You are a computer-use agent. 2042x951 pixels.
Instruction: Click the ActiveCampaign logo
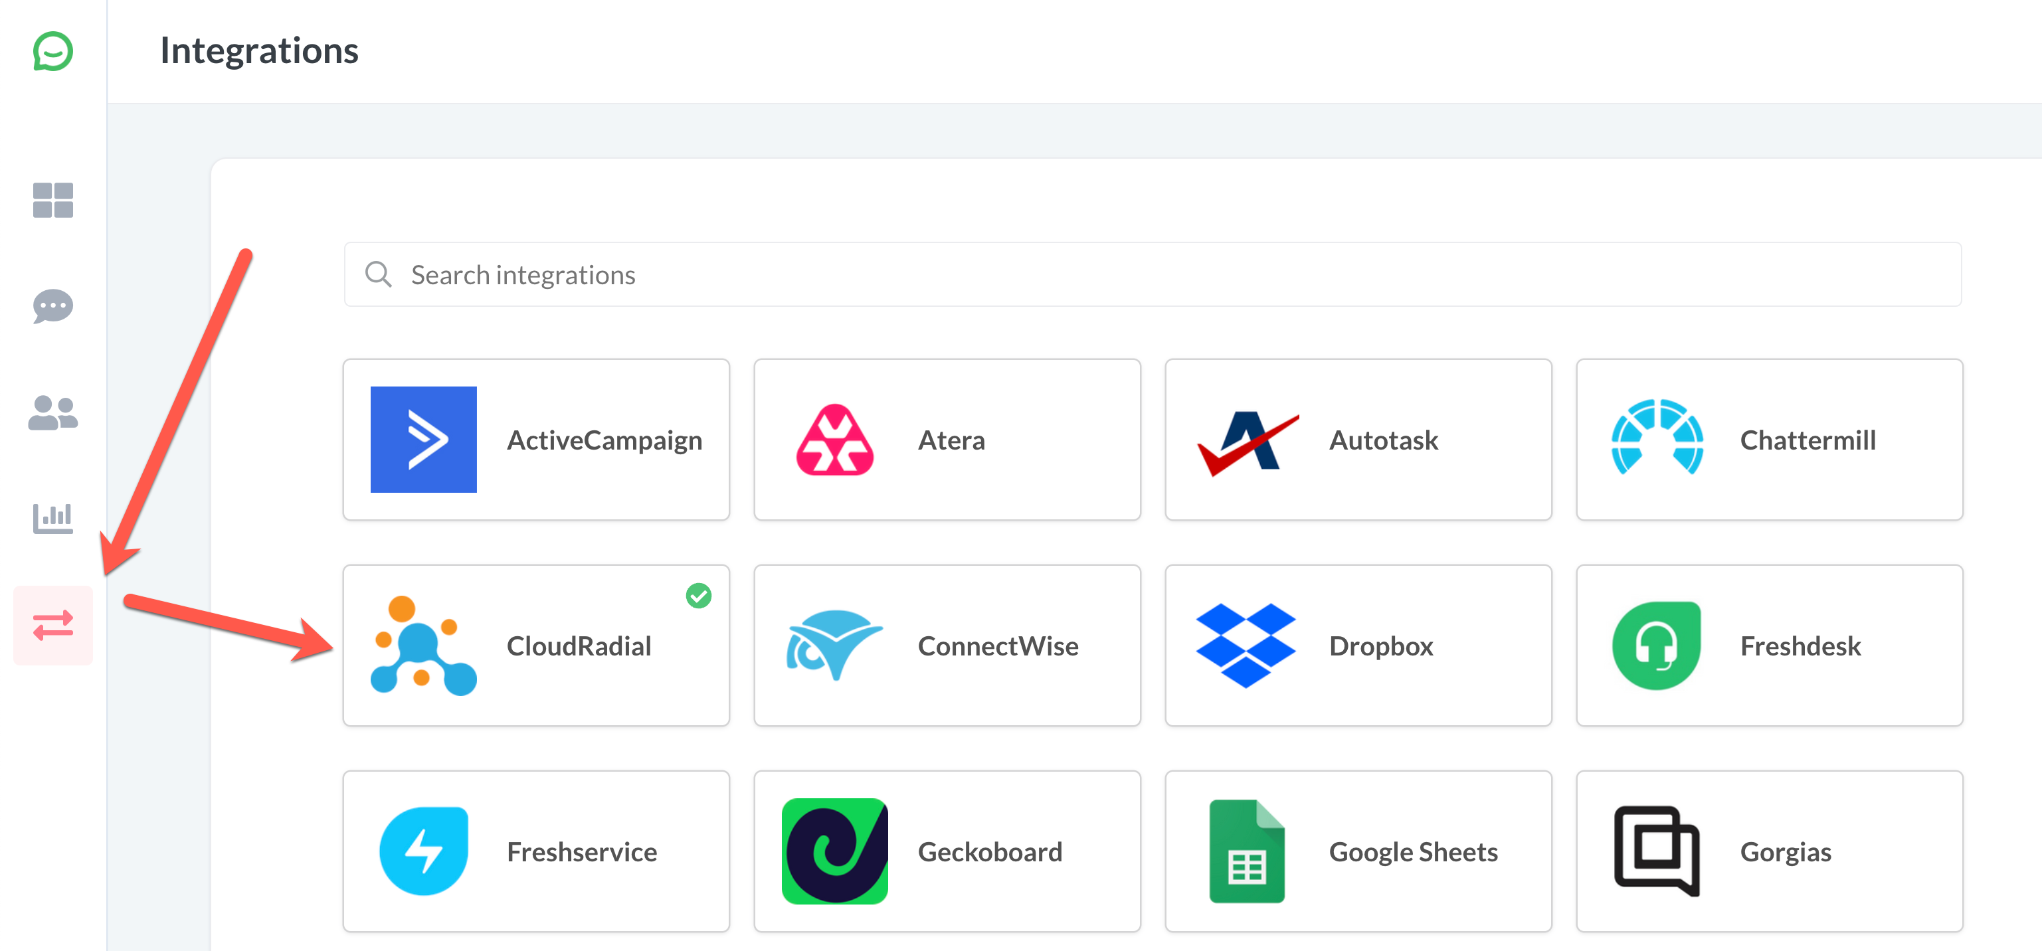click(x=423, y=440)
